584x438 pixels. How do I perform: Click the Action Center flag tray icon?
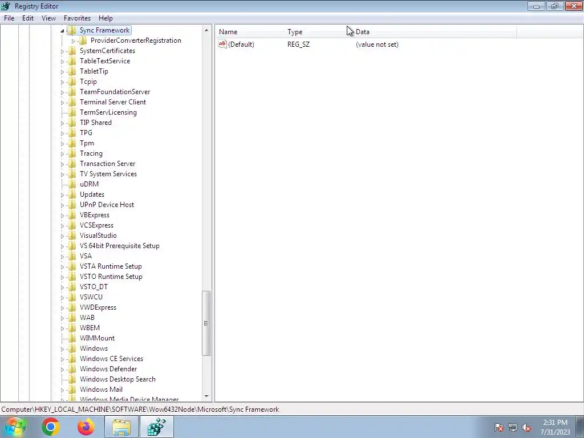(x=499, y=428)
